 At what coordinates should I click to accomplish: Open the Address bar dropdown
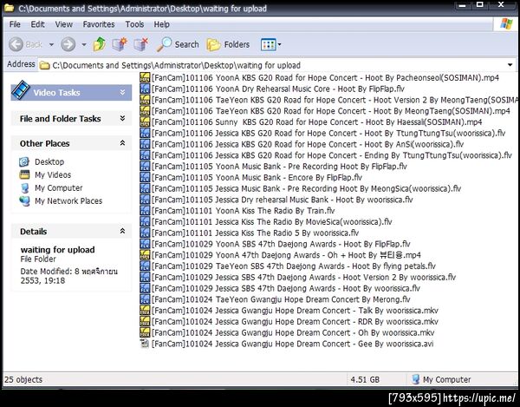[x=510, y=65]
